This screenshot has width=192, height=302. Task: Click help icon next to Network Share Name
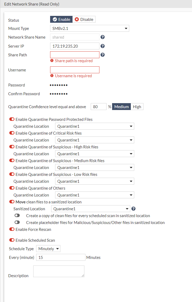click(103, 37)
